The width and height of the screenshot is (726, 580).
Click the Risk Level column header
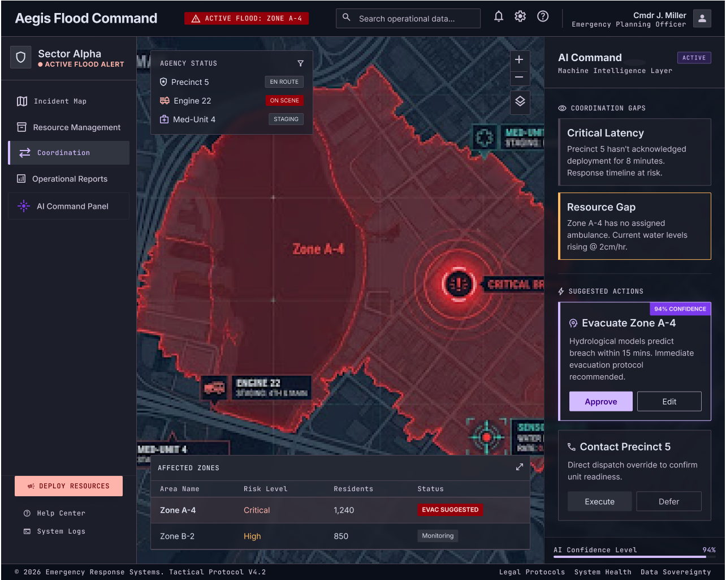tap(265, 489)
